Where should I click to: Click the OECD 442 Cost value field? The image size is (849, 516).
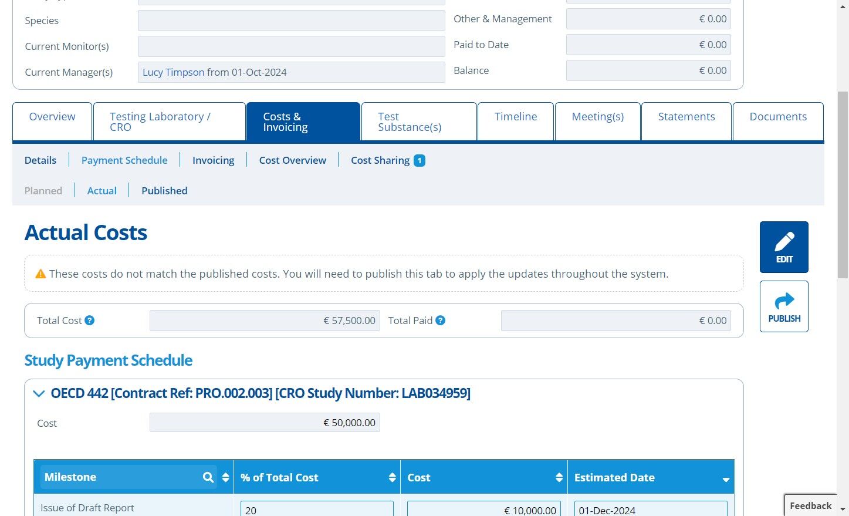[265, 423]
